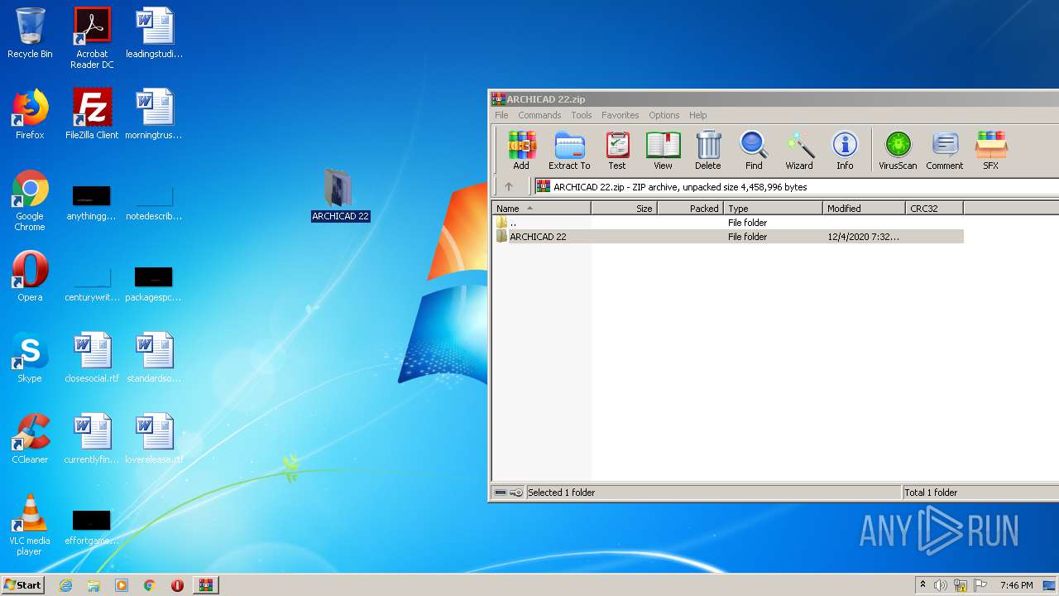The width and height of the screenshot is (1059, 596).
Task: Click the Chrome taskbar icon
Action: (x=150, y=585)
